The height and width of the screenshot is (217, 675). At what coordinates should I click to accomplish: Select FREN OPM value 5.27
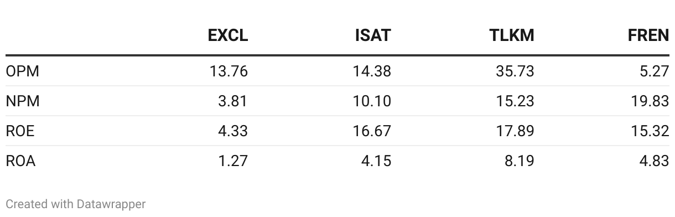655,71
